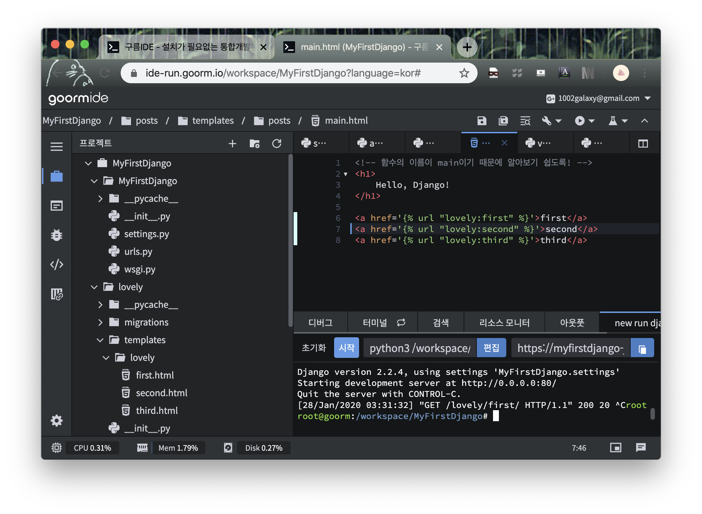
Task: Open the hamburger menu in left sidebar
Action: [x=56, y=147]
